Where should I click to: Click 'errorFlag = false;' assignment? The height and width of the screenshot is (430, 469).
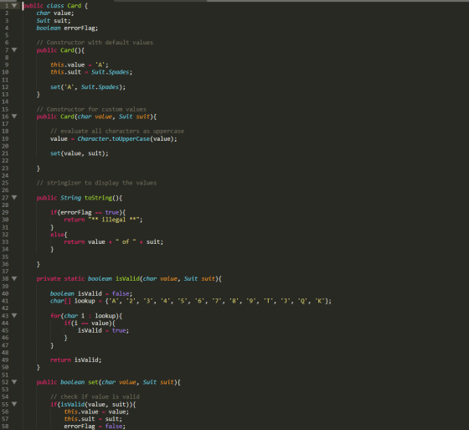coord(95,427)
